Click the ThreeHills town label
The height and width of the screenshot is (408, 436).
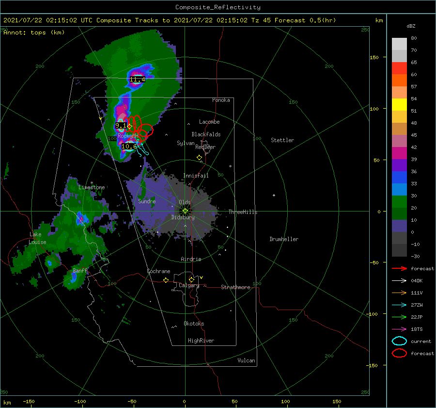[x=243, y=212]
